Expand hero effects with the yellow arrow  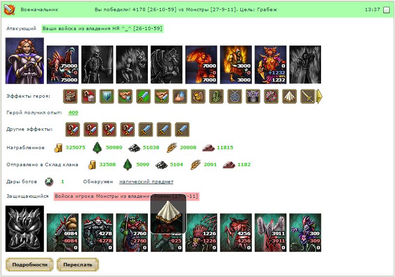point(319,96)
